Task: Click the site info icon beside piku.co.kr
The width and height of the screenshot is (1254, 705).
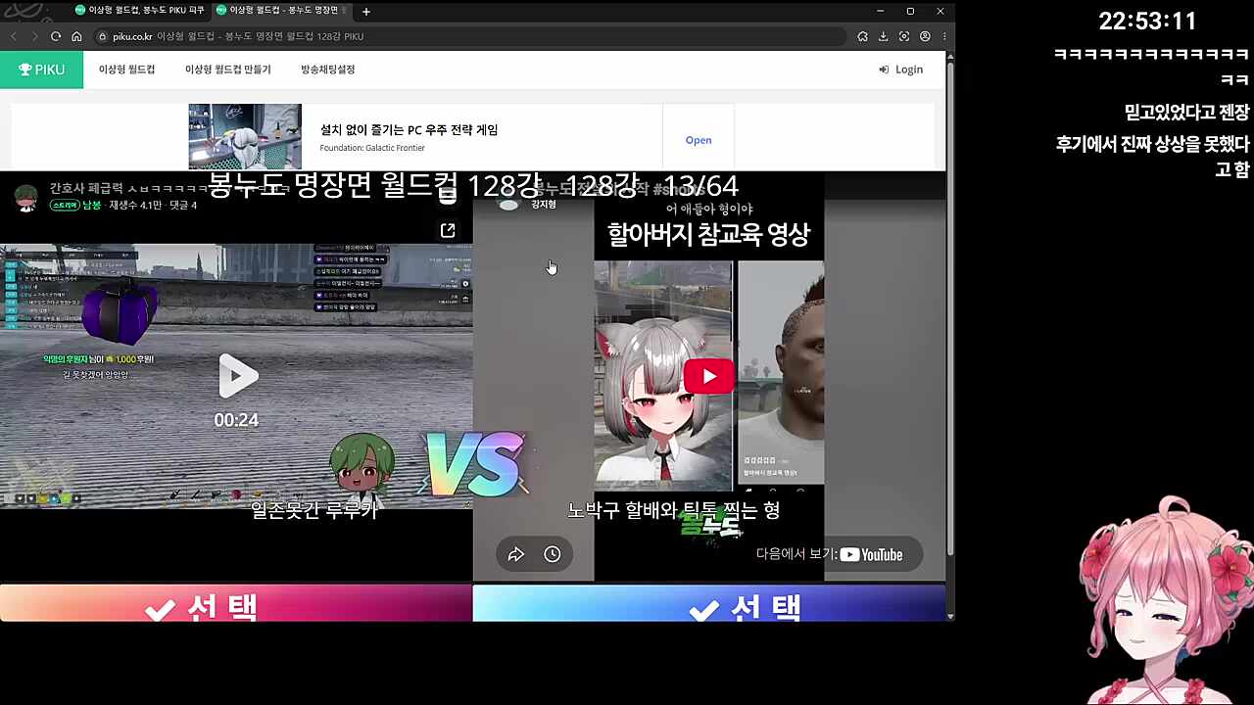Action: [x=102, y=36]
